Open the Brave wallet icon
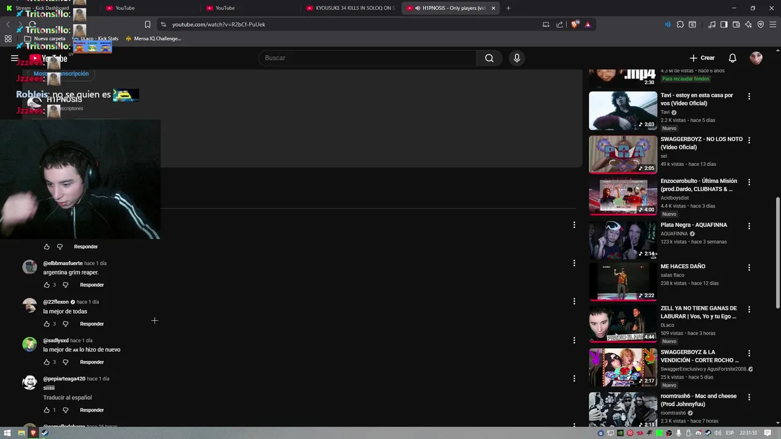The image size is (781, 439). (x=736, y=24)
